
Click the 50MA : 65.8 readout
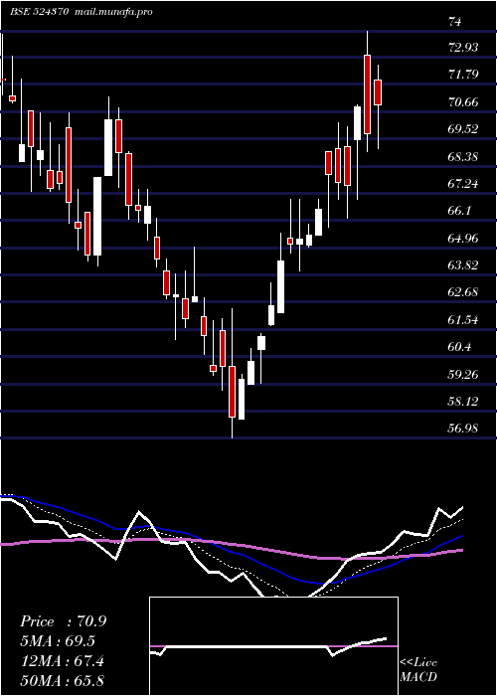click(62, 681)
